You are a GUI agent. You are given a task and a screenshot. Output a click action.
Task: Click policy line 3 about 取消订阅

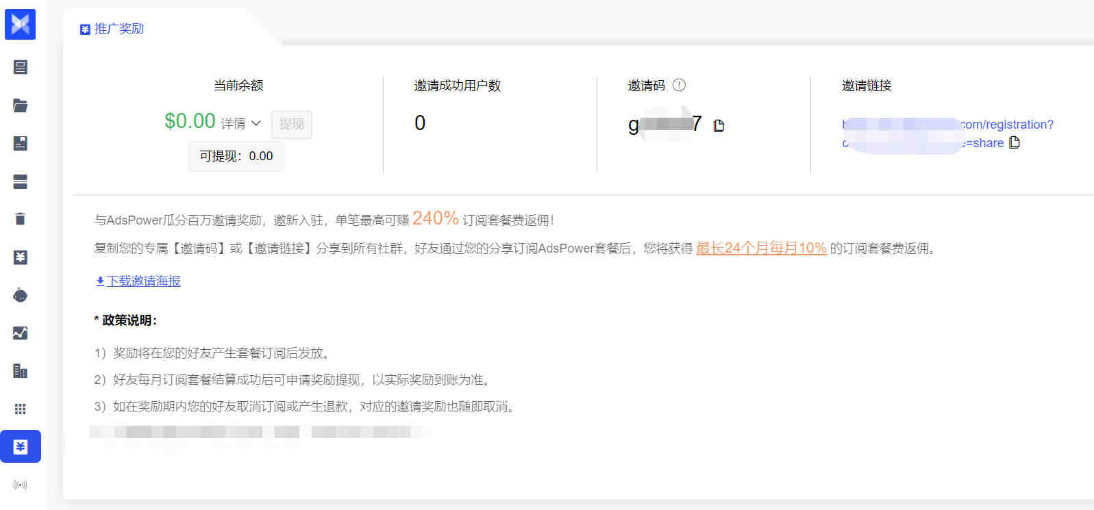click(306, 407)
